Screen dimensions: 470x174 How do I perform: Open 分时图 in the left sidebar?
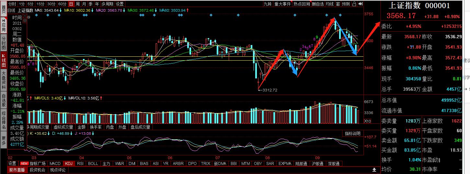[x=4, y=43]
